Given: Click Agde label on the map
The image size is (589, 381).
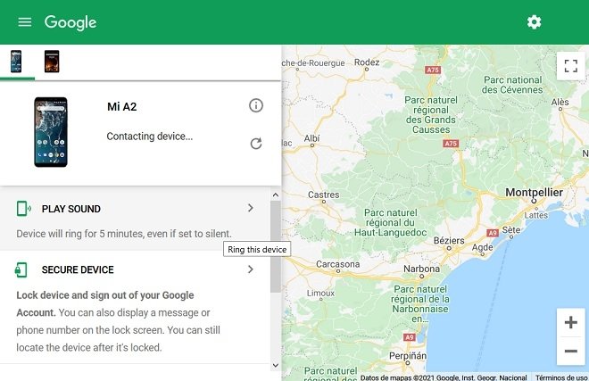Looking at the screenshot, I should point(482,248).
